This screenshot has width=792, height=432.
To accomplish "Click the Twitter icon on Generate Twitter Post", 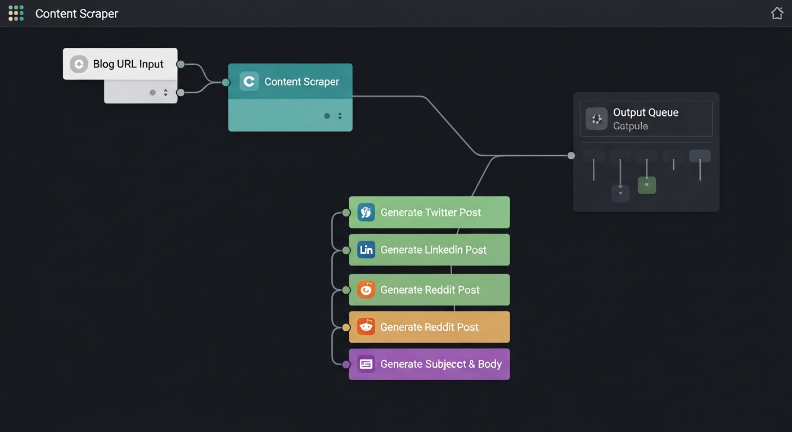I will [366, 212].
